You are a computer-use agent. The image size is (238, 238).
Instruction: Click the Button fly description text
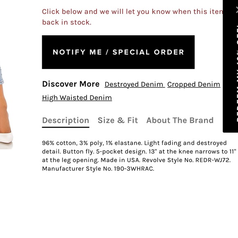78,151
